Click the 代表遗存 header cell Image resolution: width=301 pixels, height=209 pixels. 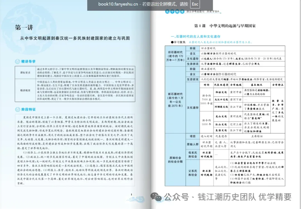(x=221, y=136)
